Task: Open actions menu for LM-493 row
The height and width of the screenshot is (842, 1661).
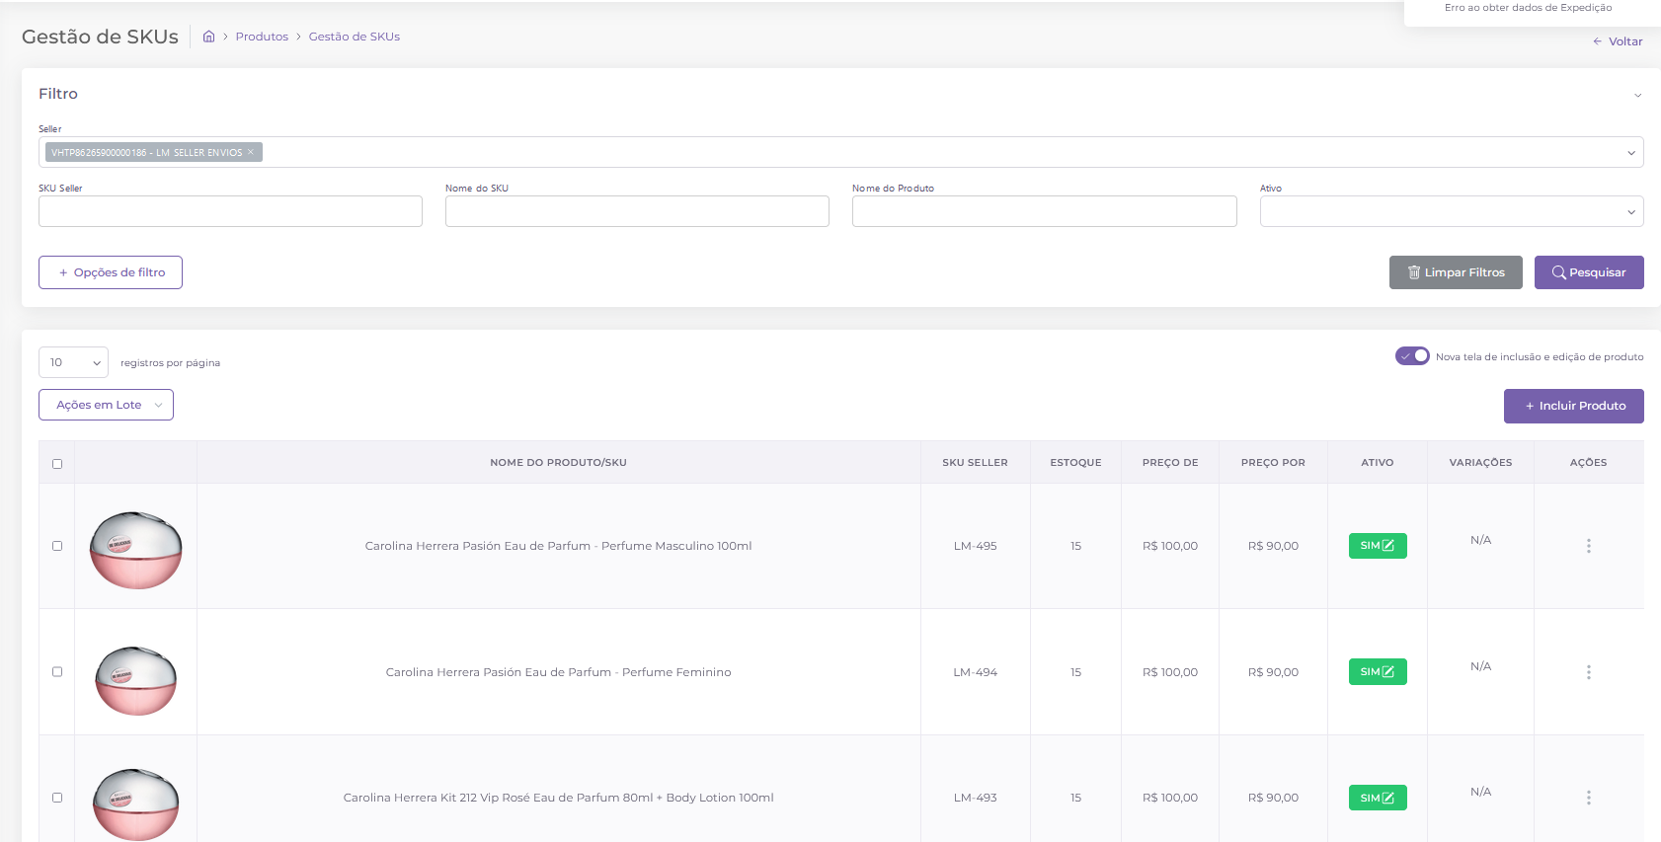Action: 1588,798
